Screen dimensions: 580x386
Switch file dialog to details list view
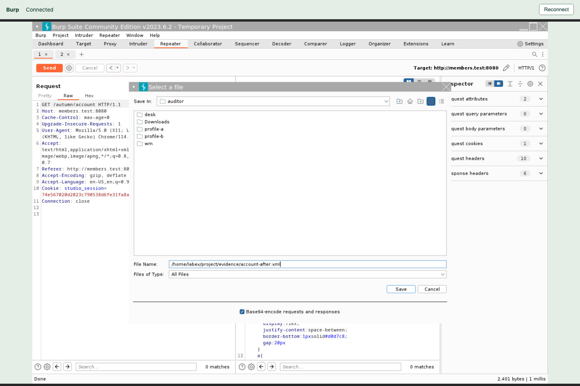pos(441,102)
